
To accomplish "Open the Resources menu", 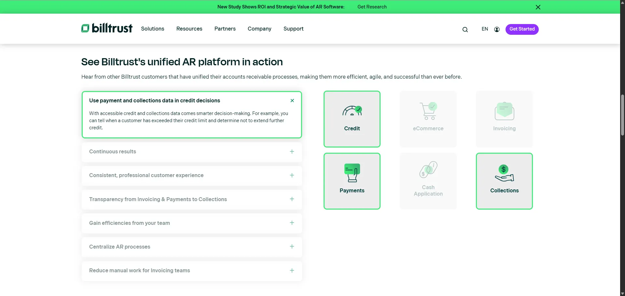I will pos(189,29).
